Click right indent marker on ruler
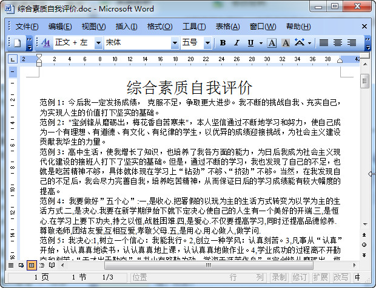This screenshot has height=288, width=376. (x=340, y=61)
